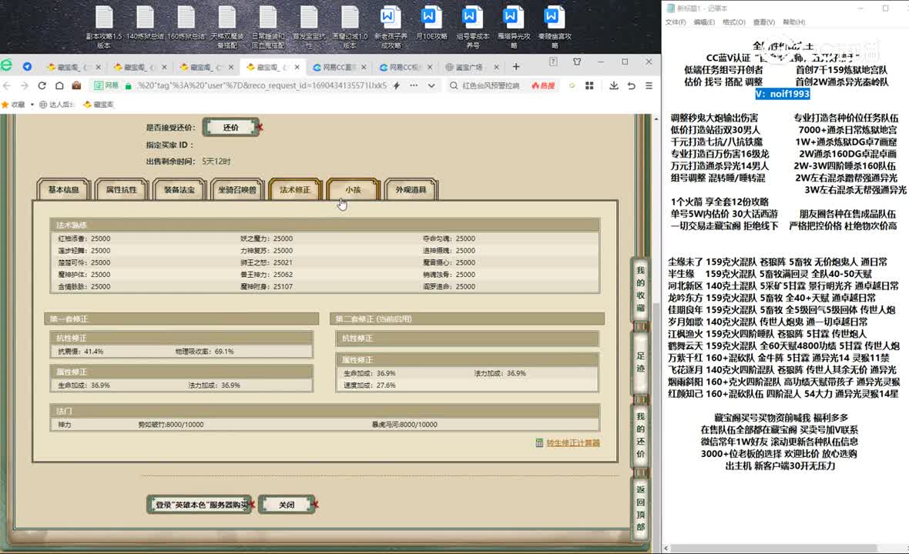Screen dimensions: 909x554
Task: Open the four-square apps grid icon
Action: tap(589, 85)
